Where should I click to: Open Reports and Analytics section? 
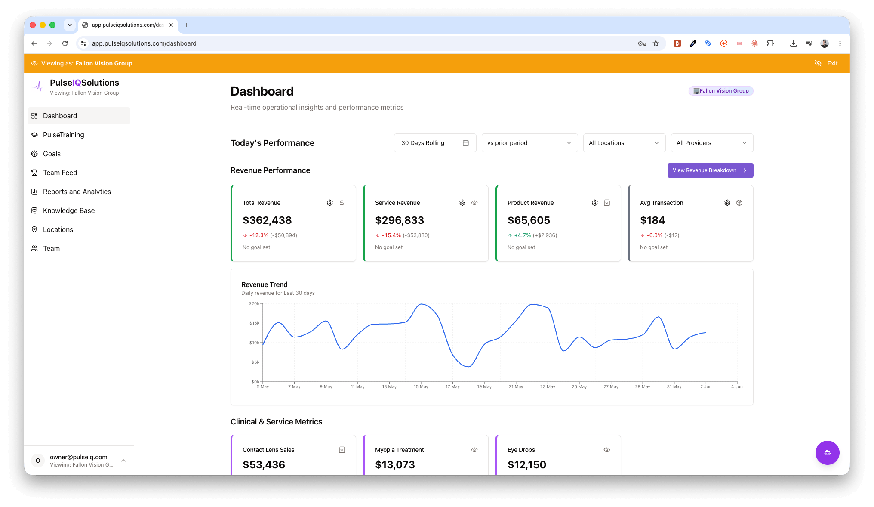coord(79,192)
